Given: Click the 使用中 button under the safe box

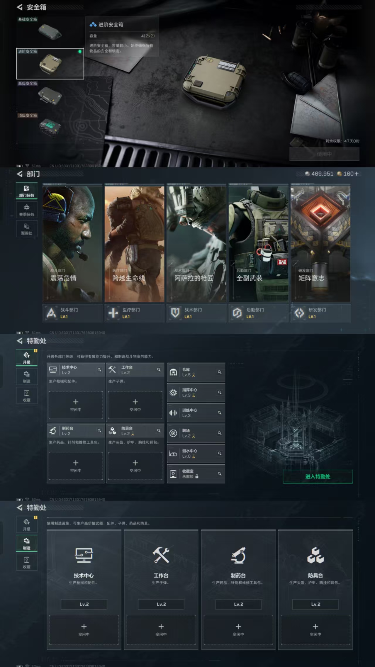Looking at the screenshot, I should click(x=324, y=154).
